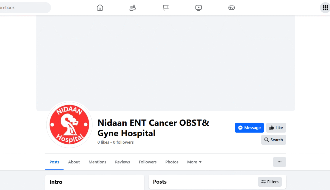Open the Photos tab
Image resolution: width=330 pixels, height=190 pixels.
pos(172,162)
